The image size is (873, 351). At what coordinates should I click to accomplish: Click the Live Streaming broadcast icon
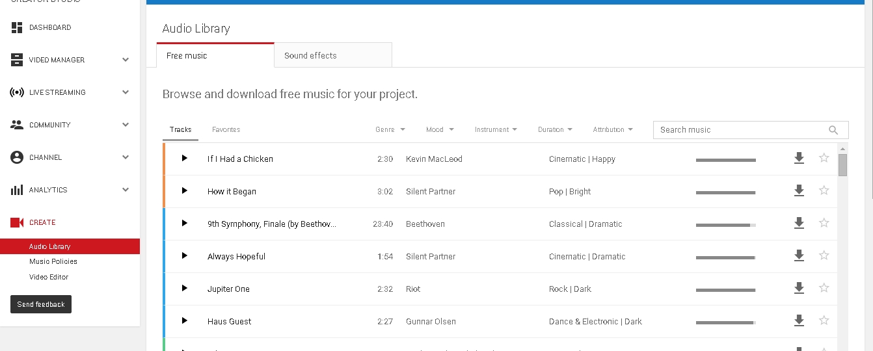click(x=17, y=92)
